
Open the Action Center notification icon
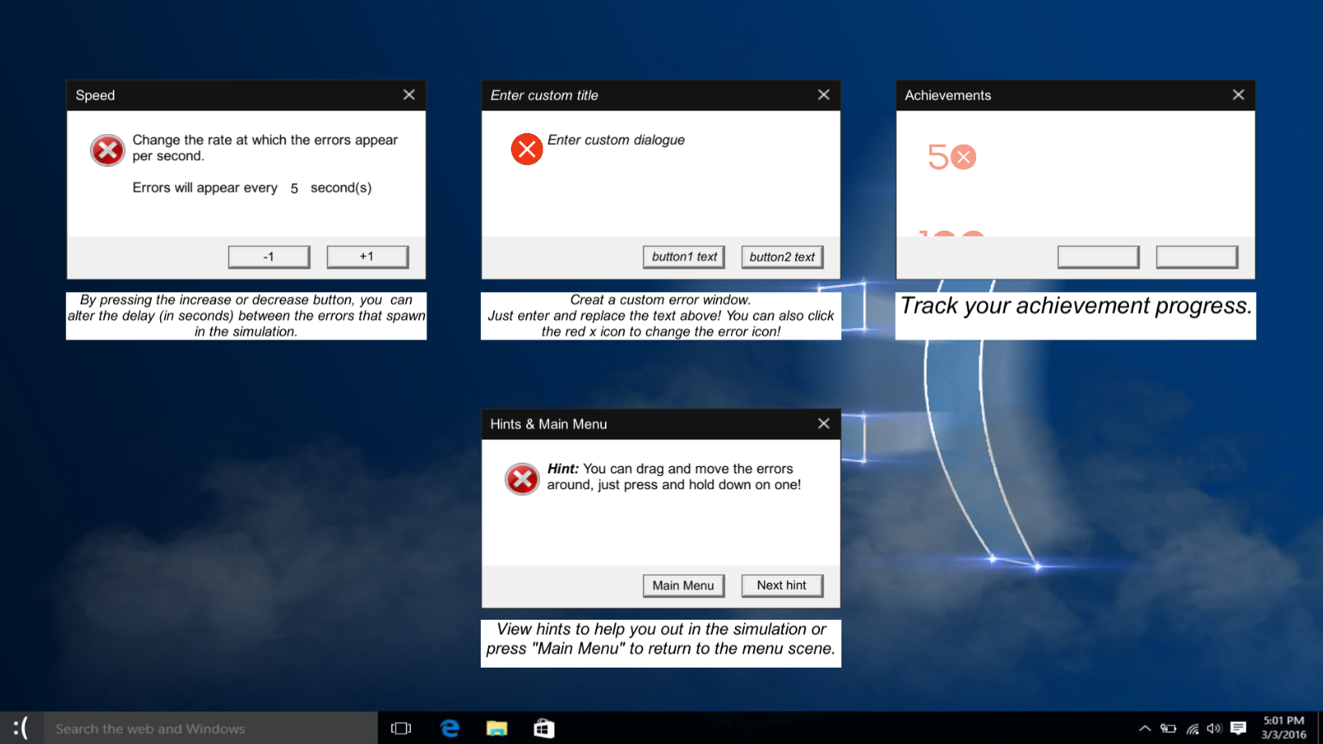tap(1238, 728)
